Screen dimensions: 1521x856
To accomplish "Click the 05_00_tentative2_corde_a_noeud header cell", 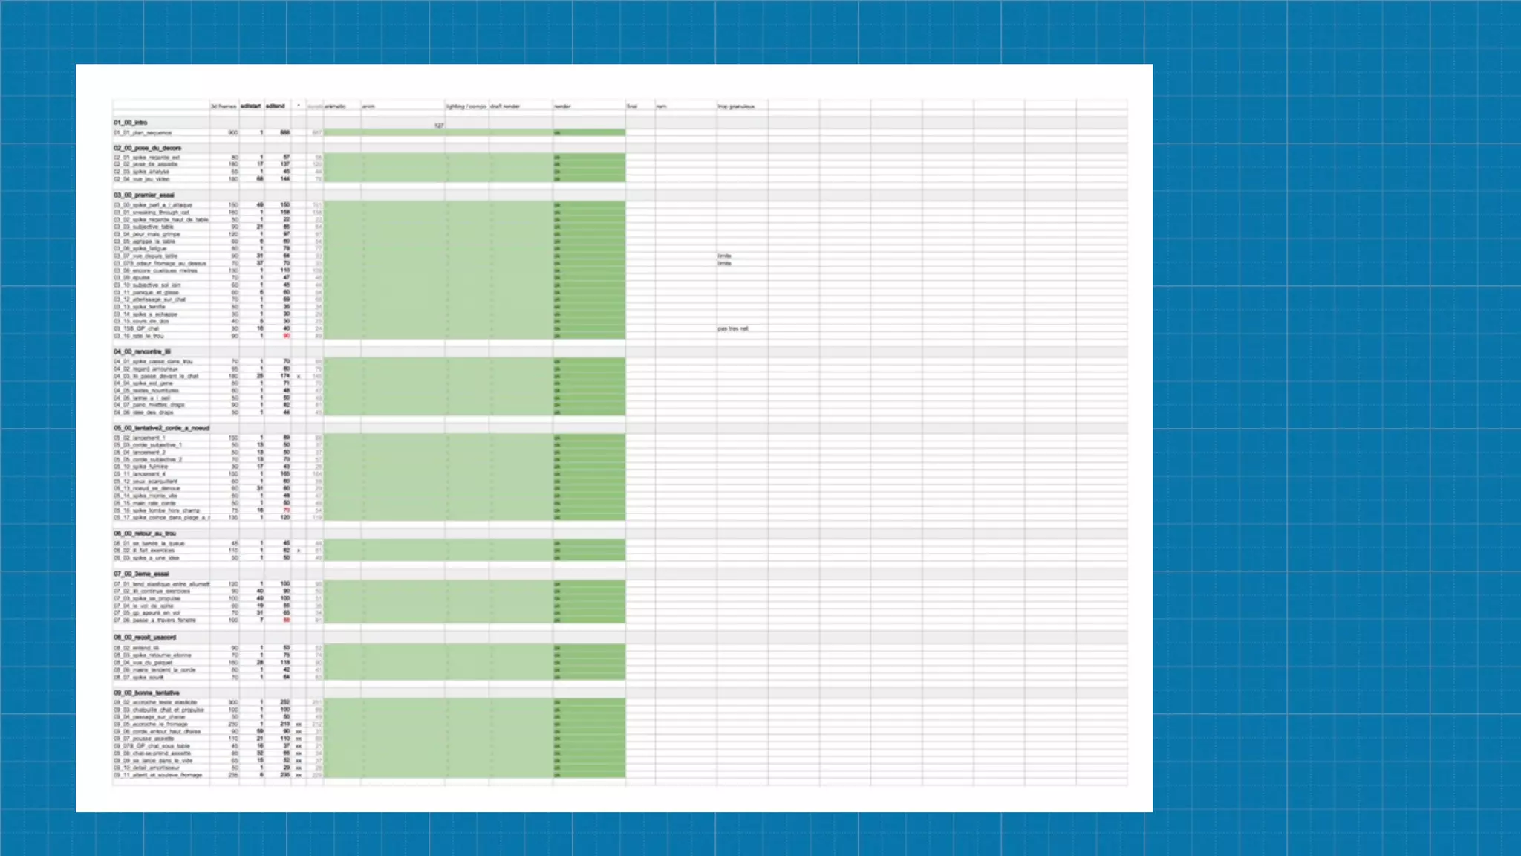I will (161, 429).
